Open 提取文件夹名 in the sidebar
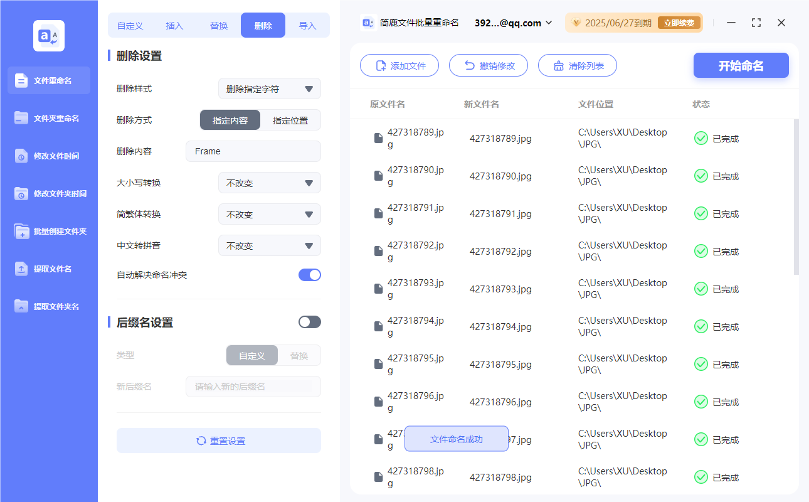This screenshot has width=809, height=502. (x=49, y=306)
